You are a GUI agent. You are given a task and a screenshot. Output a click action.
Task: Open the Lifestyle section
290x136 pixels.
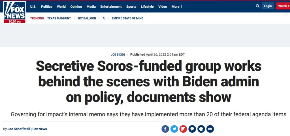[x=147, y=7]
